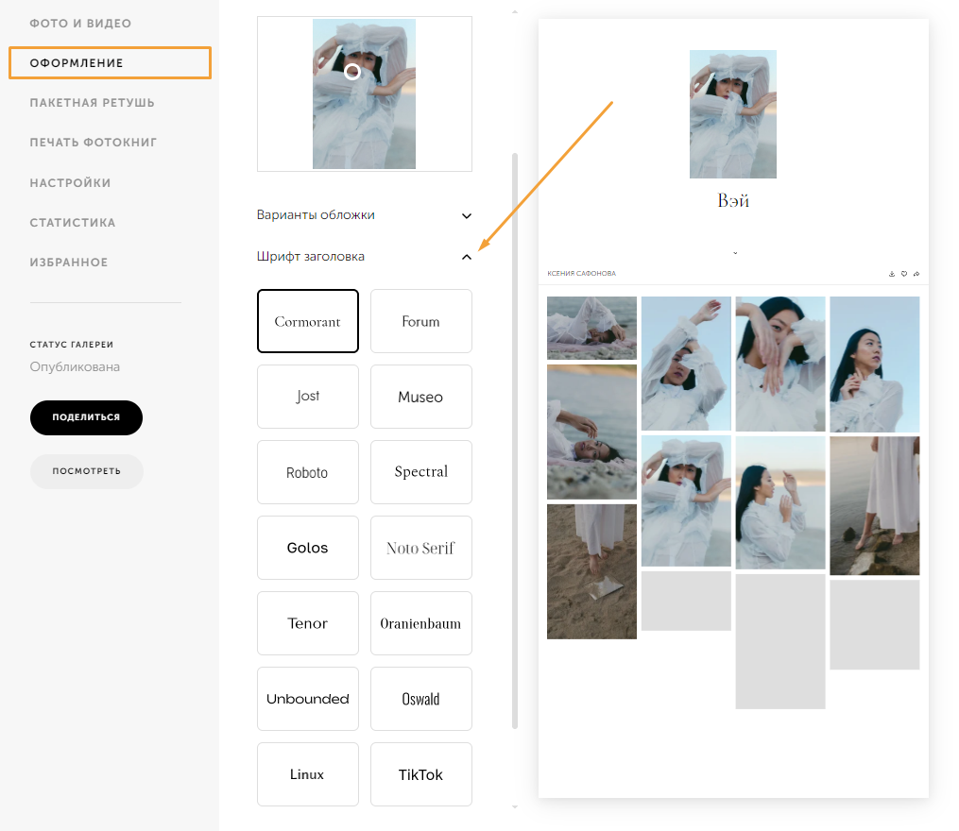Click the TikTok font tile

(421, 774)
